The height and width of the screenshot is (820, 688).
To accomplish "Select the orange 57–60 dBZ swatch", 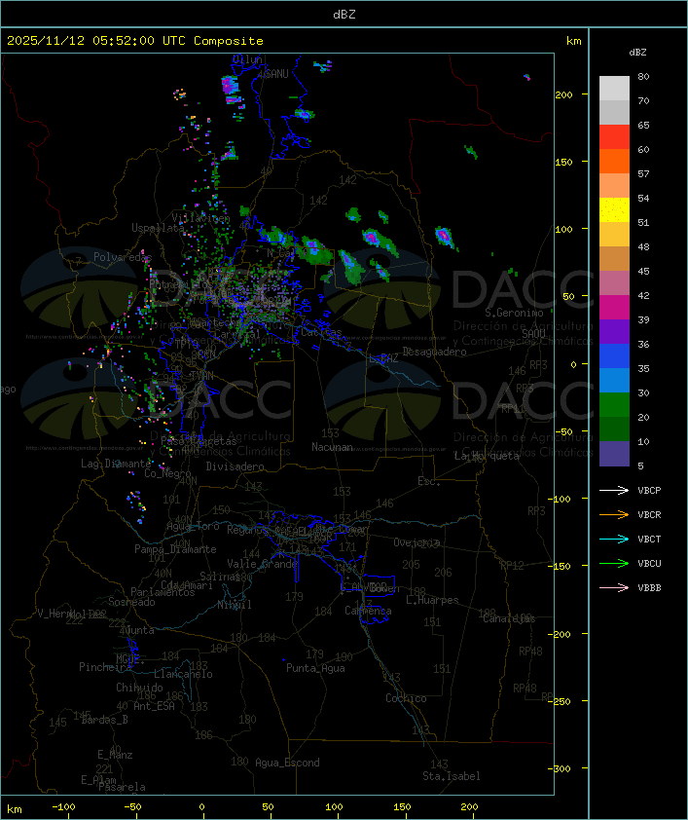I will click(x=614, y=161).
